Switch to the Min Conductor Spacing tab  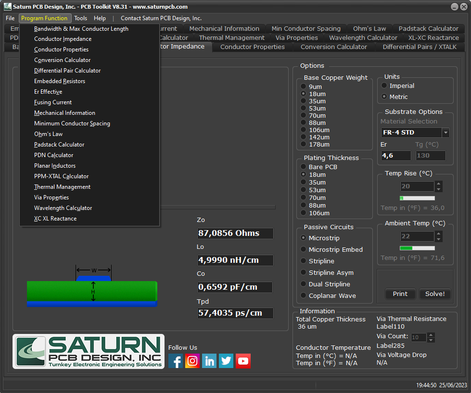306,28
